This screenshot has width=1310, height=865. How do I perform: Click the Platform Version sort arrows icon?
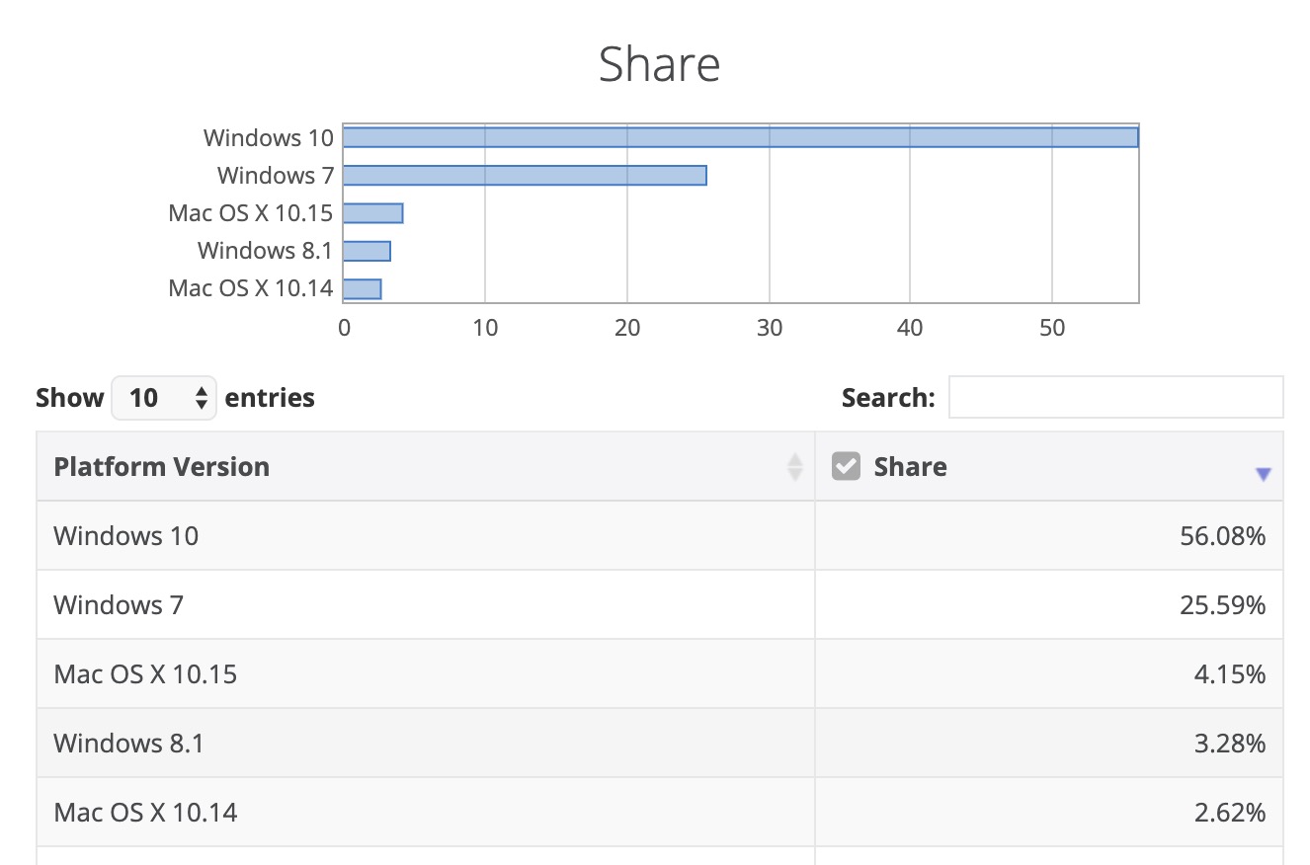coord(794,467)
